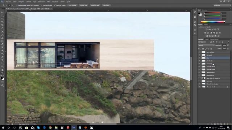Enable Redimensionar janelas para ajustar checkbox

click(x=17, y=5)
